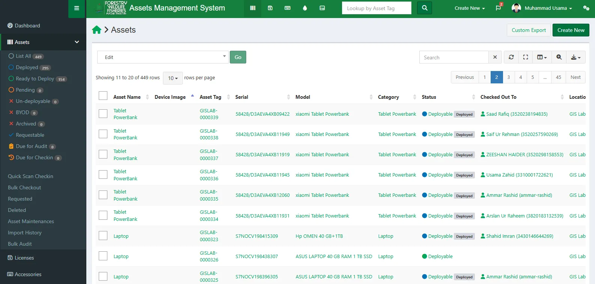
Task: Select Bulk Checkout in the sidebar
Action: coord(24,187)
